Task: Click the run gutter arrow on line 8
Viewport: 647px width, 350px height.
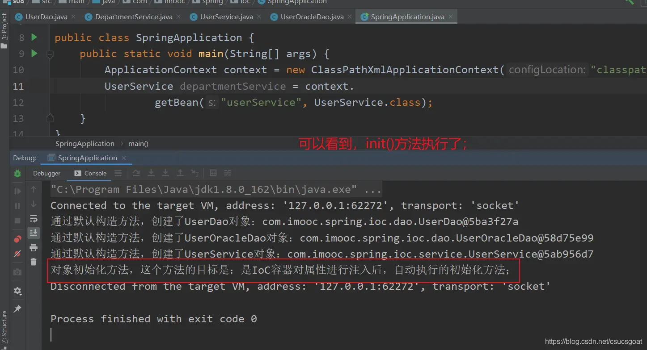Action: coord(34,37)
